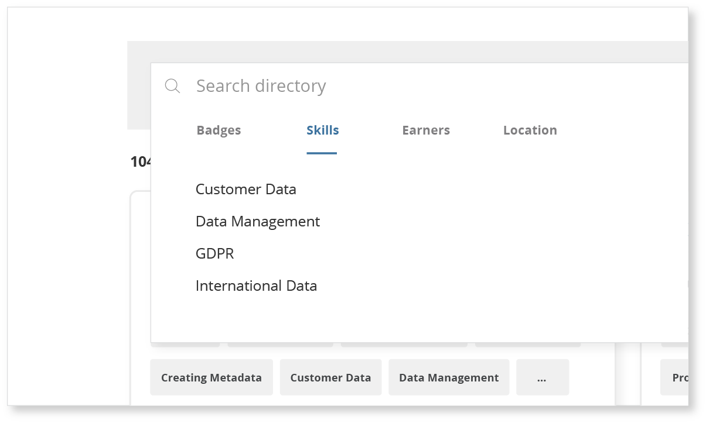Image resolution: width=706 pixels, height=423 pixels.
Task: Click the Customer Data skill tag button
Action: pos(330,377)
